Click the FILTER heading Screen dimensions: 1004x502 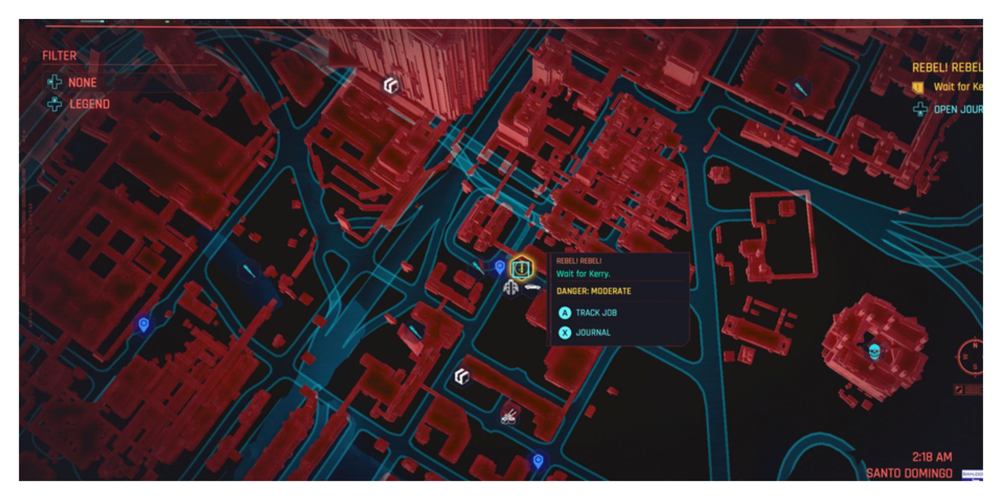pos(59,56)
